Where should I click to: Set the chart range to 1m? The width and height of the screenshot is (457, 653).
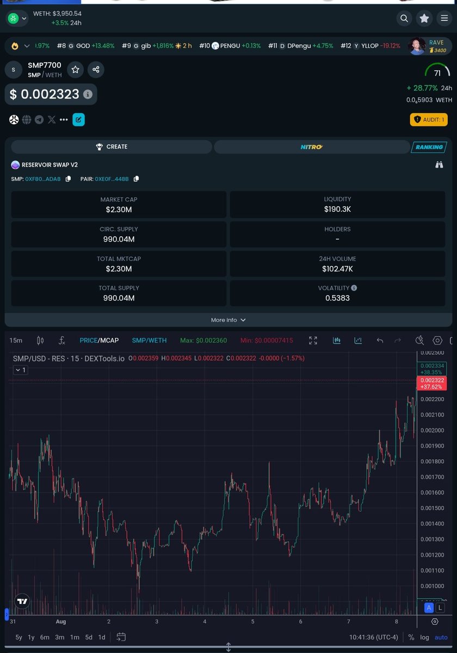(x=75, y=637)
